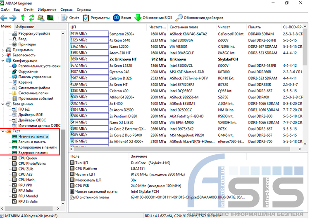
Task: Expand the Безопасность tree node
Action: pos(3,55)
